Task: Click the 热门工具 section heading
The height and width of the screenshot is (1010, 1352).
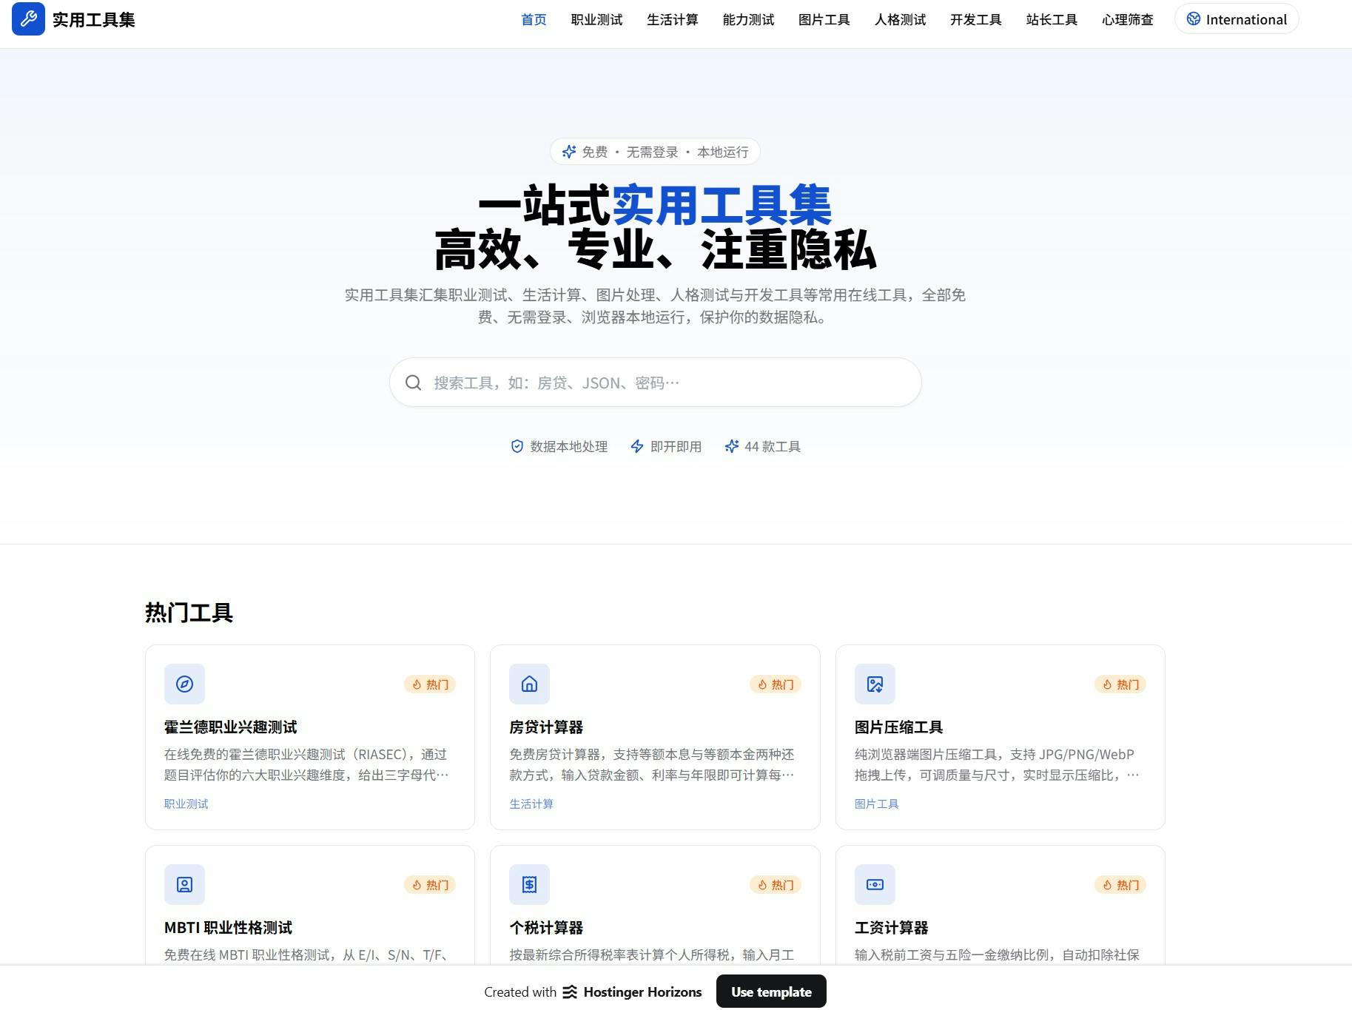Action: 189,613
